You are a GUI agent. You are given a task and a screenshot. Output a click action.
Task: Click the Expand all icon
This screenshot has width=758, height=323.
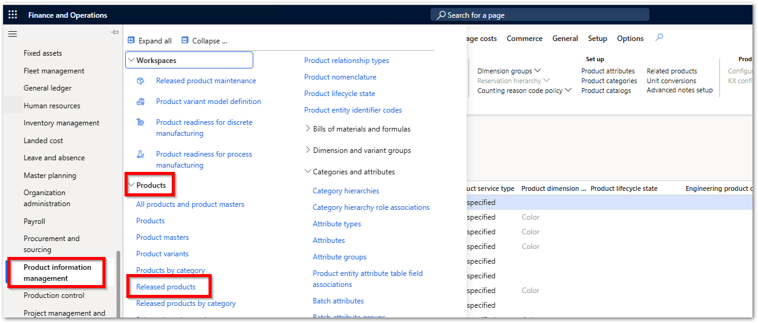[x=131, y=40]
